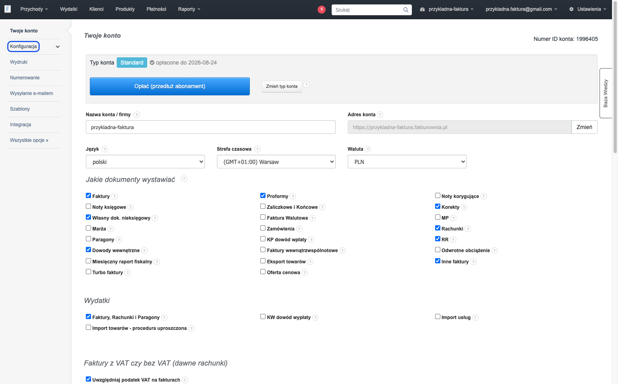The width and height of the screenshot is (618, 384).
Task: Open help icon for Zmień typ konta
Action: point(306,85)
